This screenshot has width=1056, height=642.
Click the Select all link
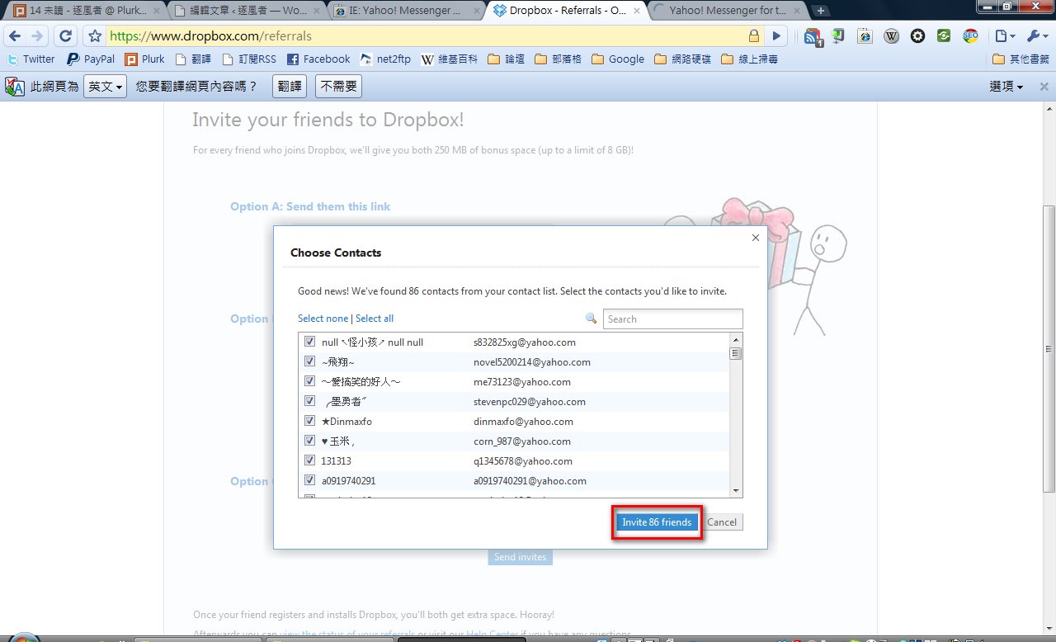coord(375,319)
